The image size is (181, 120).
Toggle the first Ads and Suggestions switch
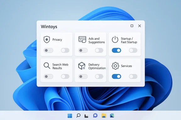pyautogui.click(x=83, y=50)
